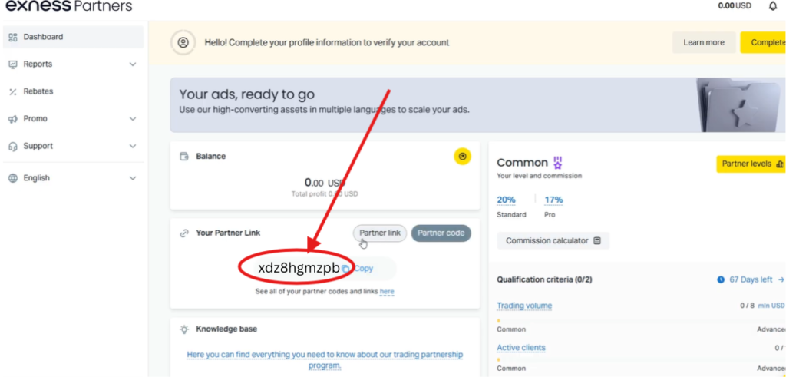Image resolution: width=786 pixels, height=377 pixels.
Task: Open the Trading volume link
Action: click(524, 306)
